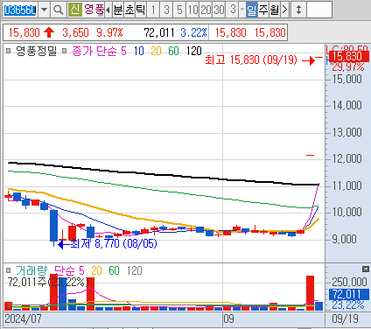
Task: Click the up-down double arrow button
Action: click(298, 10)
